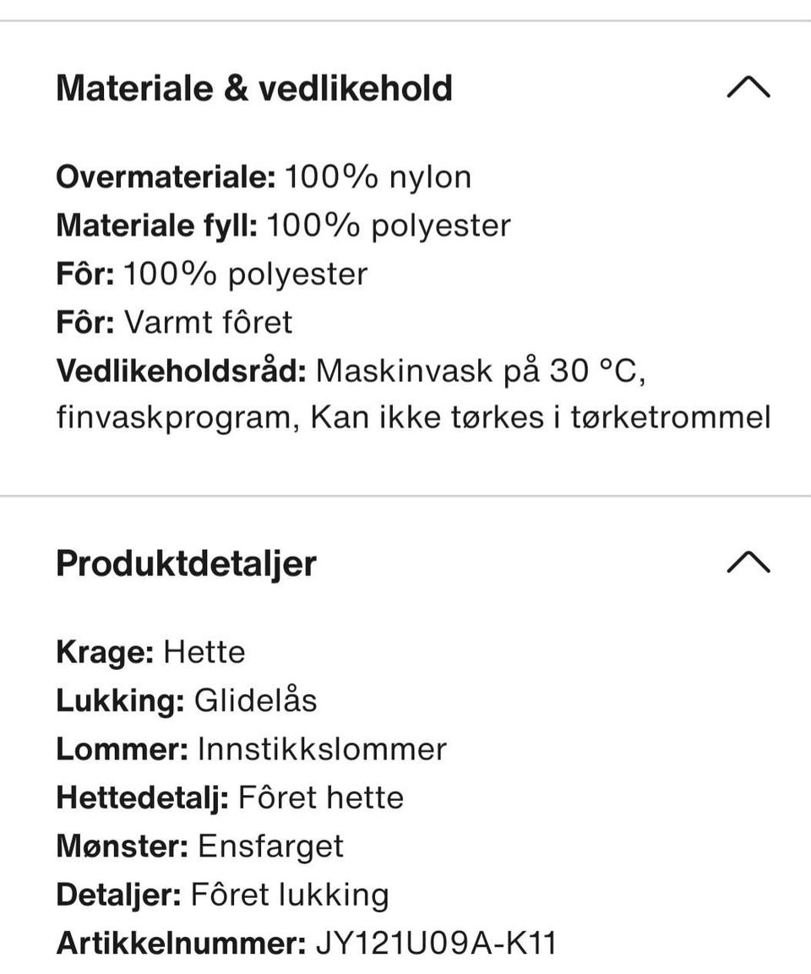This screenshot has width=811, height=974.
Task: Click the Detaljer Fôret lukking line
Action: coord(223,895)
